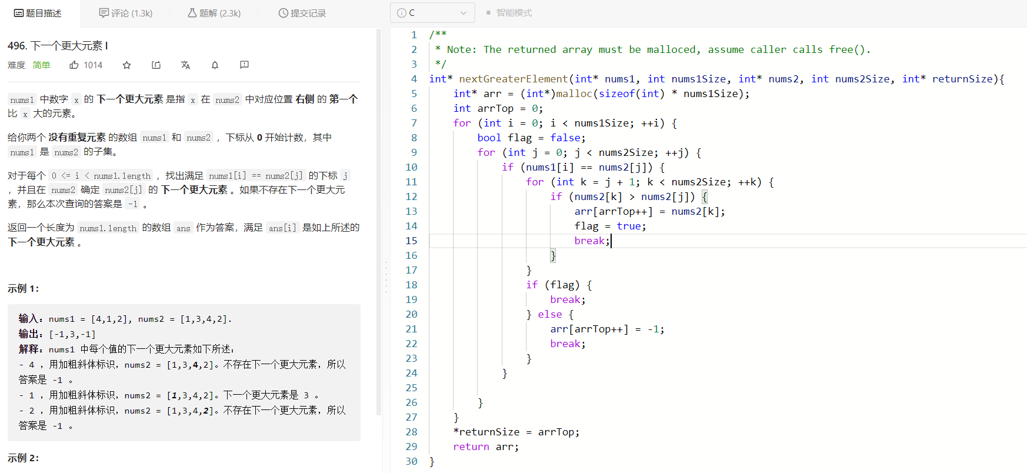The image size is (1027, 473).
Task: Click the inline code nums1.length in the last paragraph
Action: pyautogui.click(x=108, y=228)
